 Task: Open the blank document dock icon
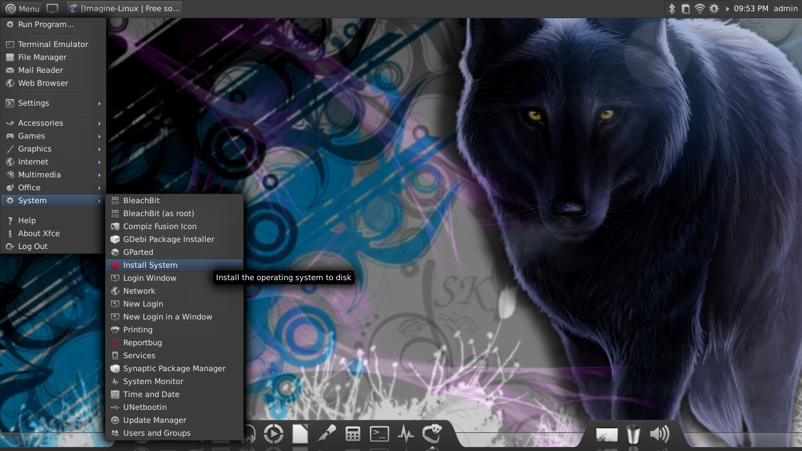tap(300, 434)
